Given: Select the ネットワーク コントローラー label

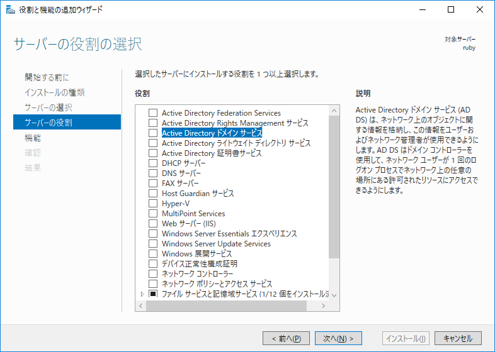Looking at the screenshot, I should pyautogui.click(x=197, y=274).
